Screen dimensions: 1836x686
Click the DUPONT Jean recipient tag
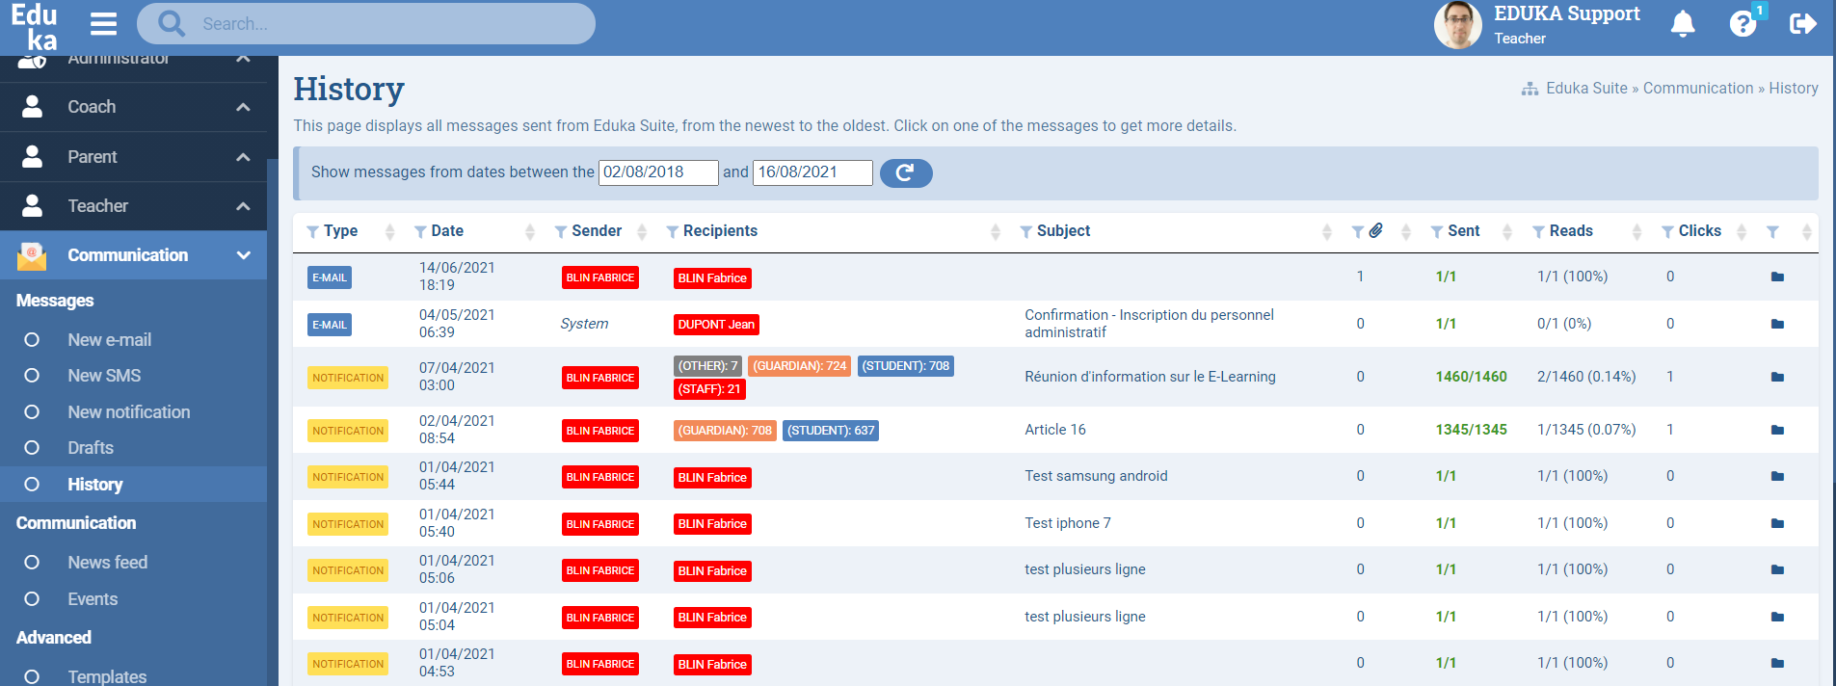pos(716,325)
